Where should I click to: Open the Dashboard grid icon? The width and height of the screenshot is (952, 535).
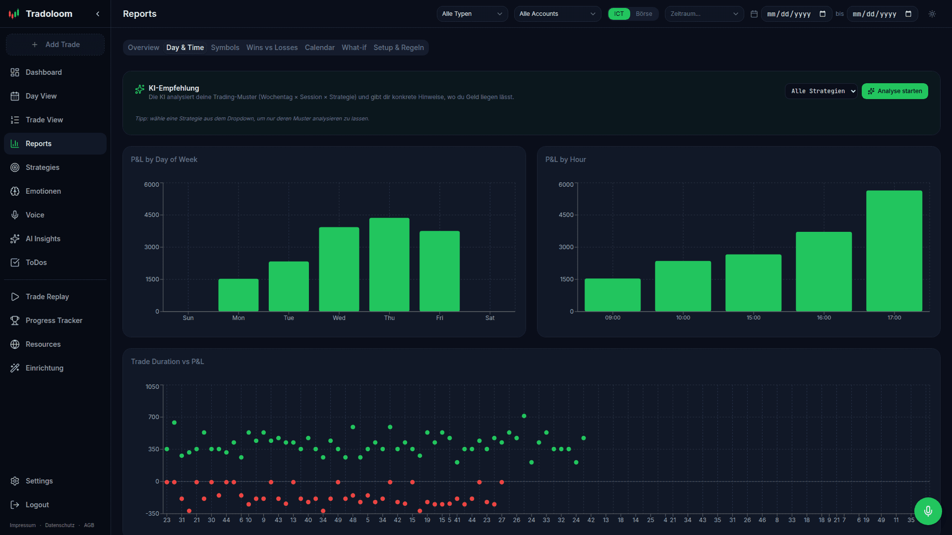(15, 72)
